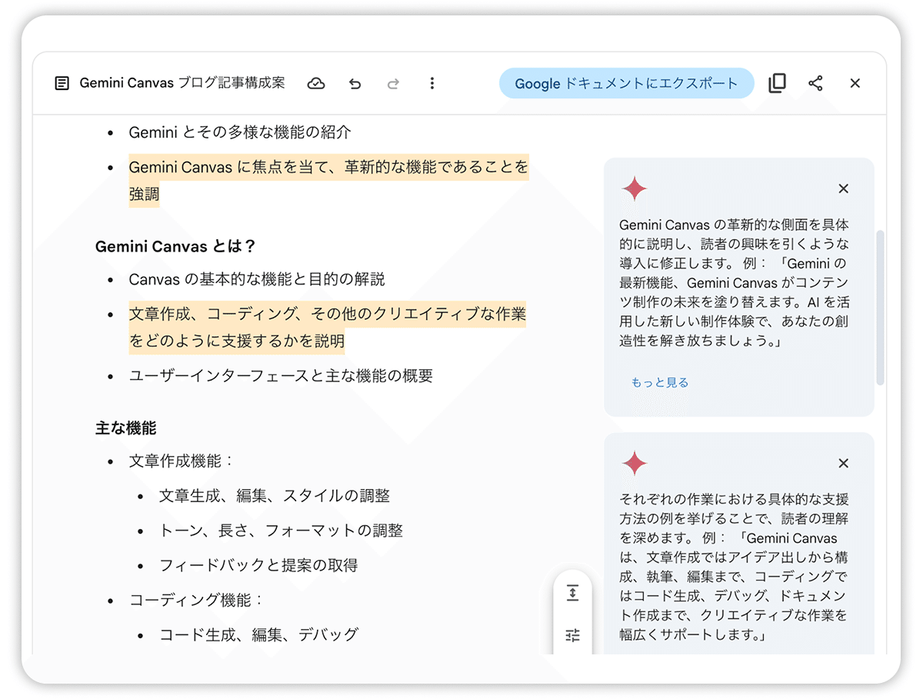Dismiss the first suggestion card starting Gemini Canvas の革新的な側面

pyautogui.click(x=843, y=188)
